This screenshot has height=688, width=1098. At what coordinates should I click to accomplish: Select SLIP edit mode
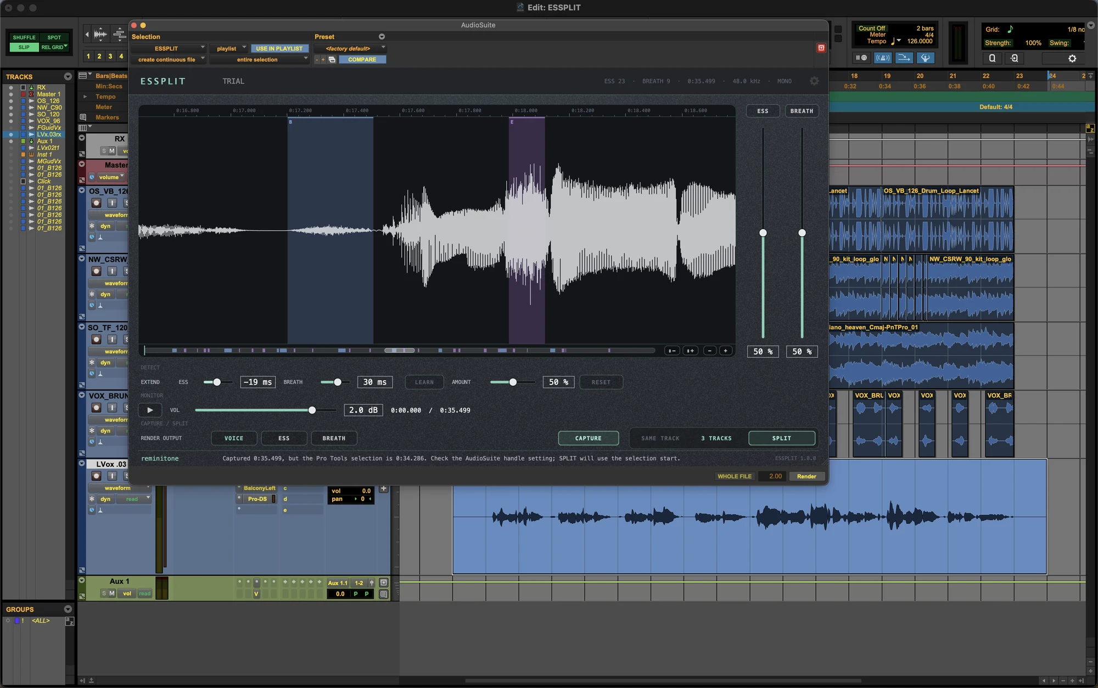pyautogui.click(x=24, y=47)
